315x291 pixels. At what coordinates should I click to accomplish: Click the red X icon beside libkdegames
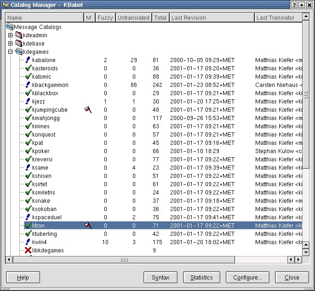pos(28,251)
